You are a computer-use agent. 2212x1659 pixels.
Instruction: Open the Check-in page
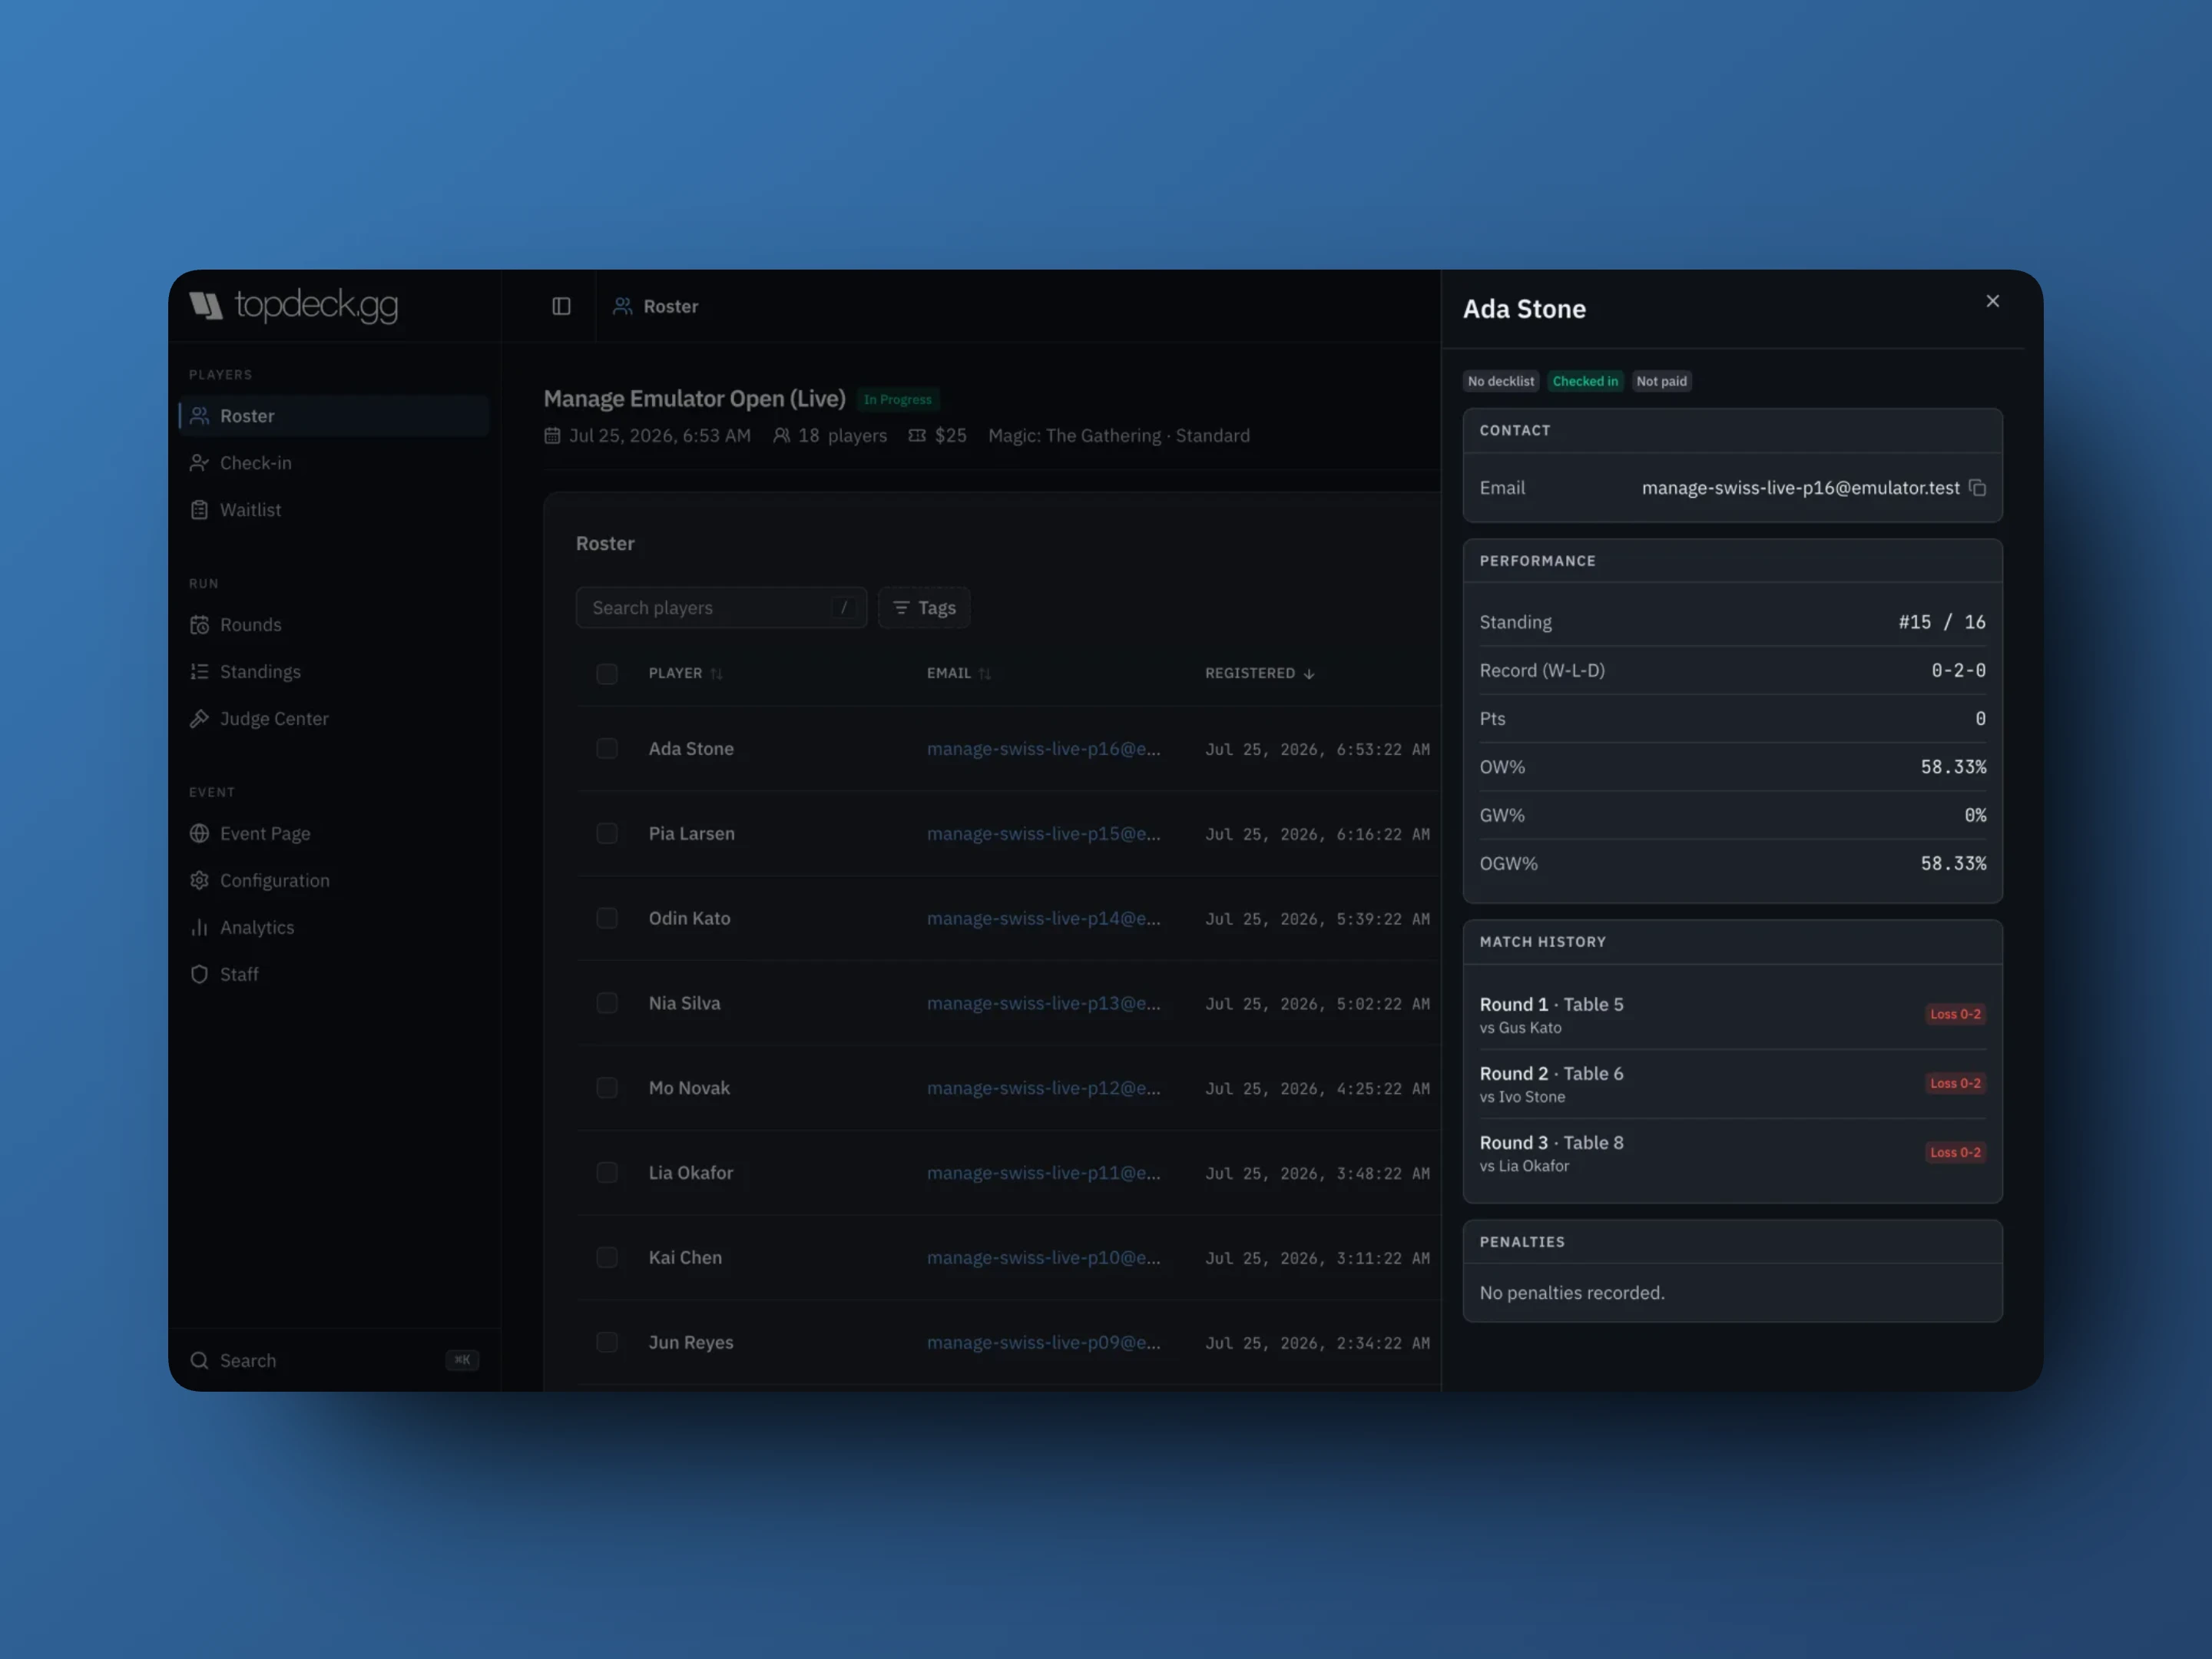click(x=334, y=463)
